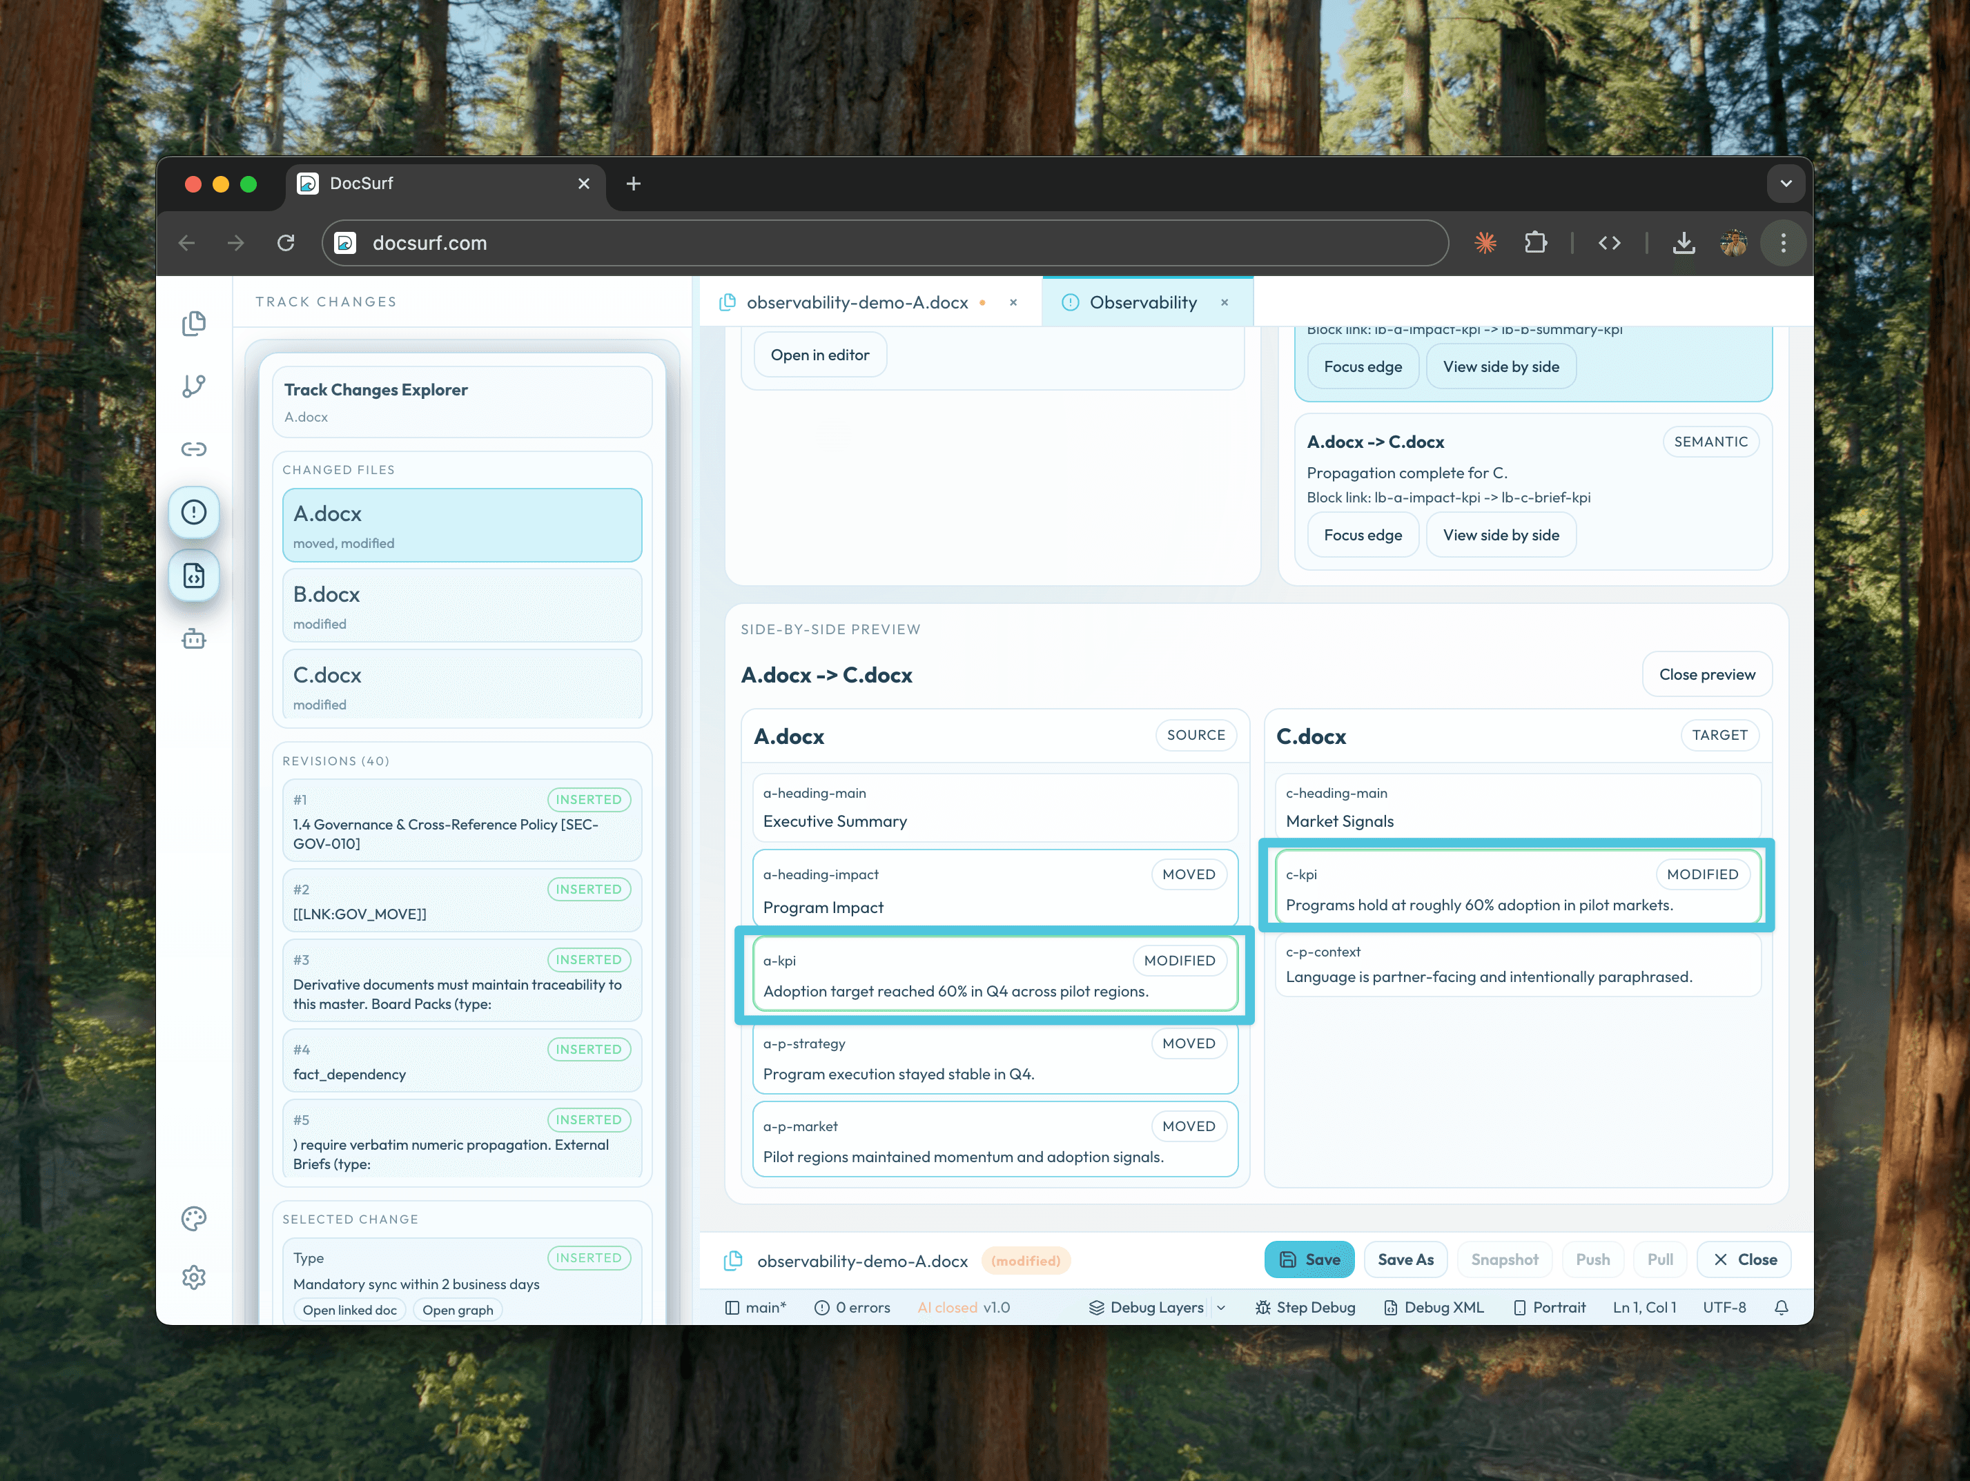Open graph for the selected change

tap(458, 1309)
